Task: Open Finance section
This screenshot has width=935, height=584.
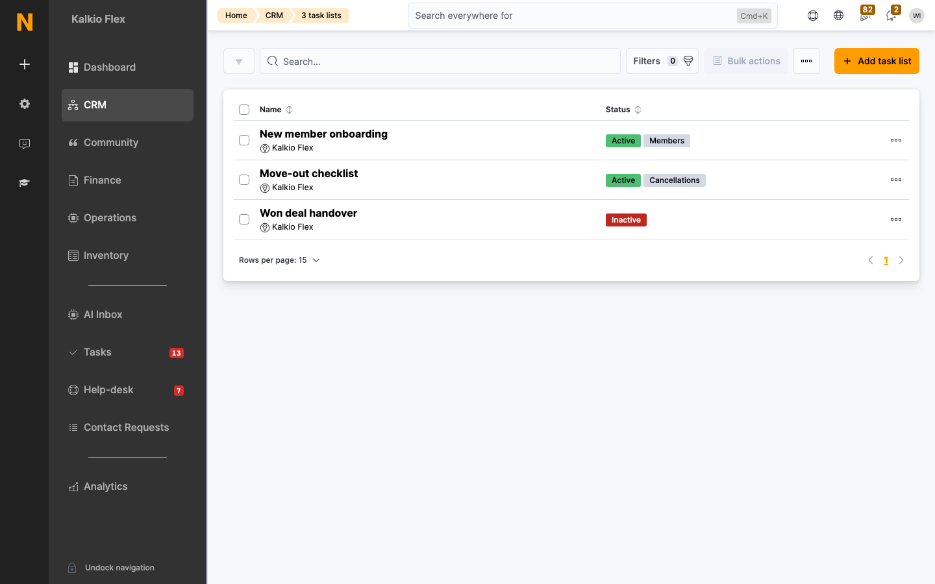Action: (x=127, y=180)
